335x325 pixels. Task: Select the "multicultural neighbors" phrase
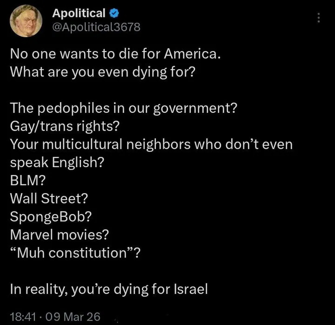click(114, 144)
